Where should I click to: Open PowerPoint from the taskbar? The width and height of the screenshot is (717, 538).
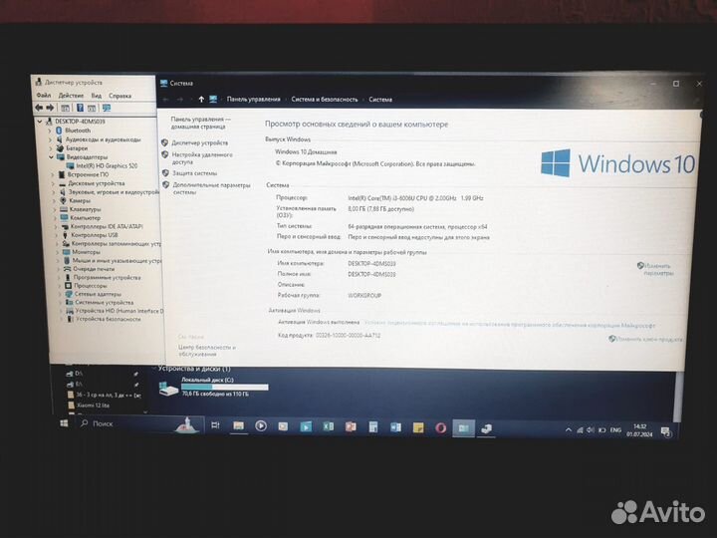[351, 426]
